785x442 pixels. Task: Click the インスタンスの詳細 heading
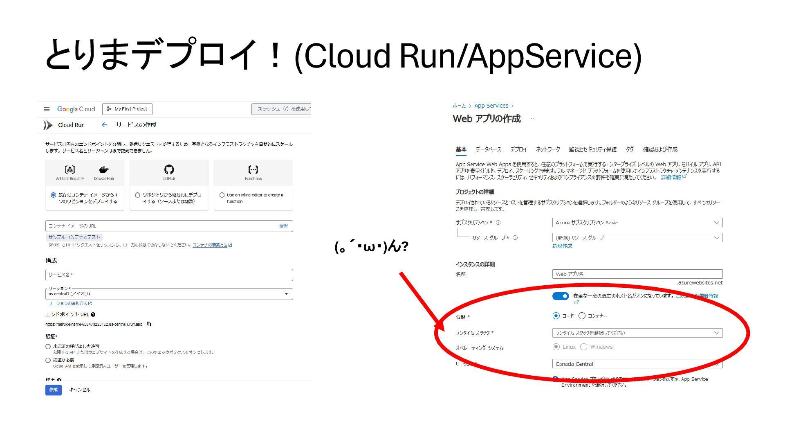point(475,264)
